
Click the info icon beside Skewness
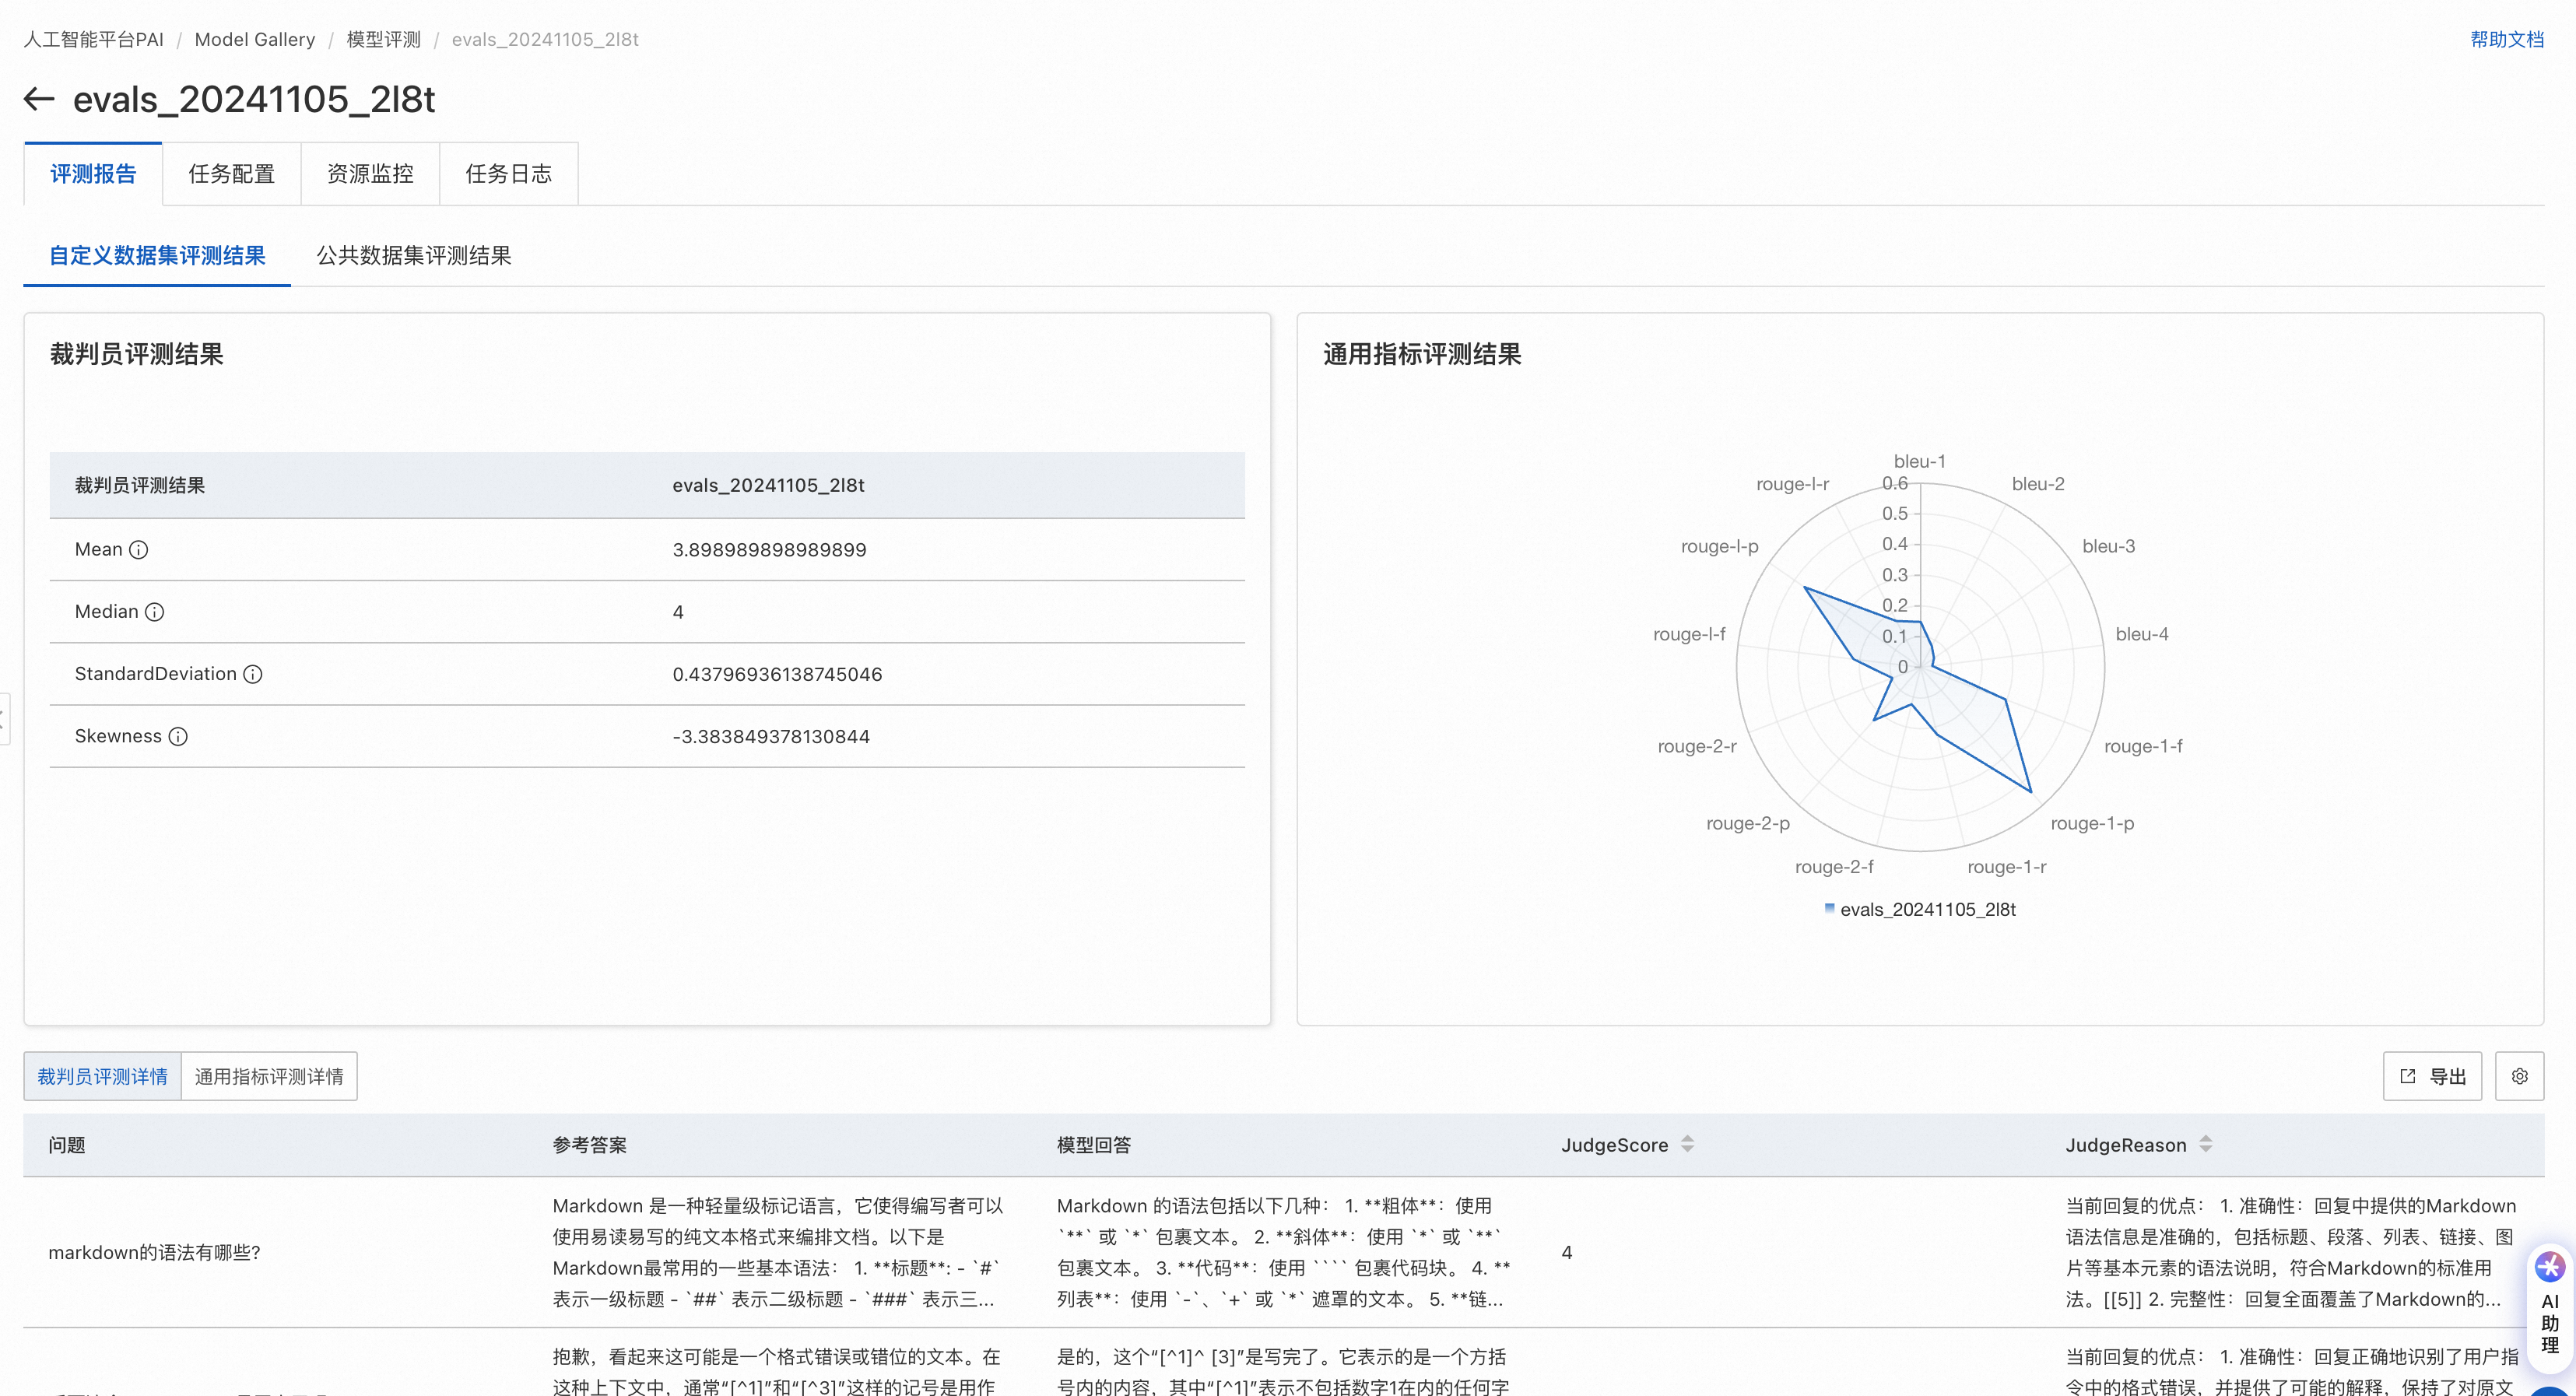(x=178, y=737)
